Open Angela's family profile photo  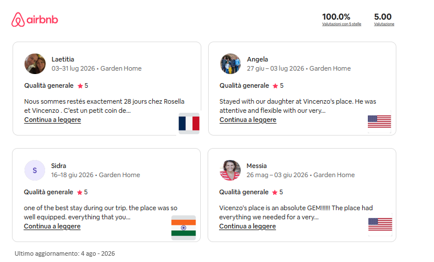pos(230,64)
